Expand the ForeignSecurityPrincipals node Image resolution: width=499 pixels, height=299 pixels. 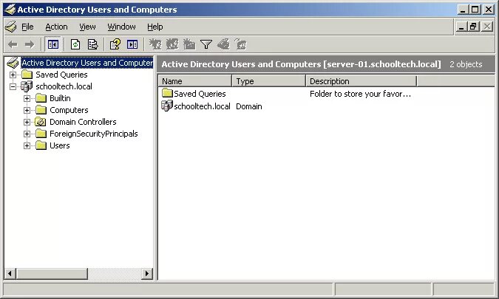pyautogui.click(x=27, y=134)
